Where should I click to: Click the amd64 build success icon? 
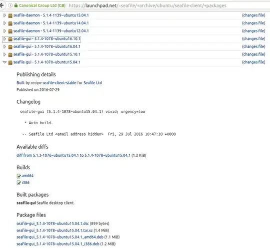(x=18, y=176)
